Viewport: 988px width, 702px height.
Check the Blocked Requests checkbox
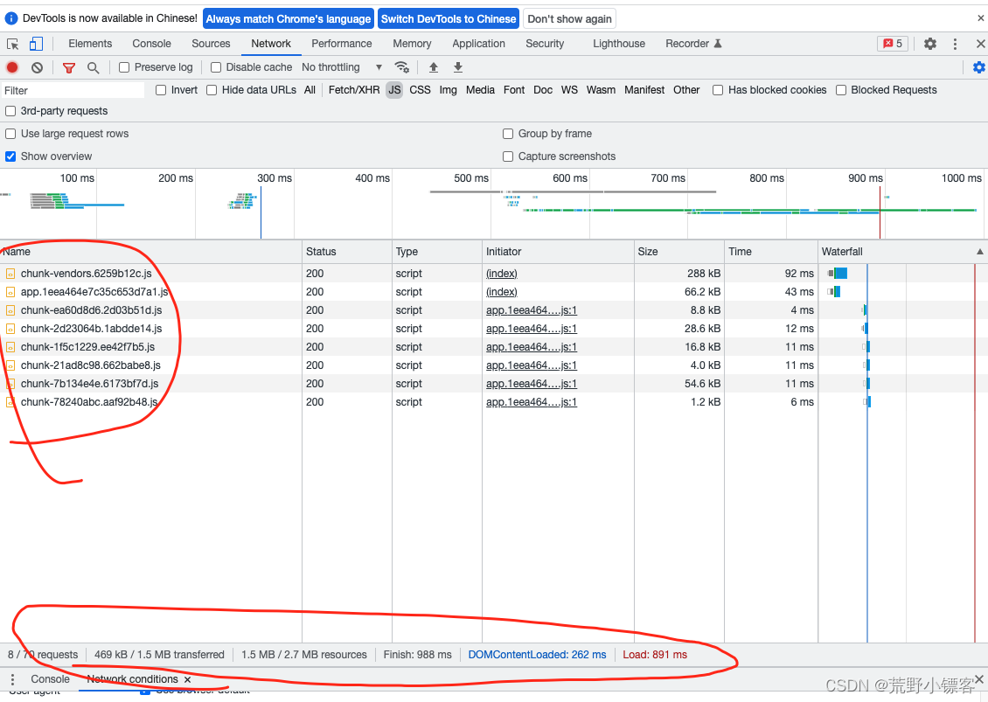[840, 90]
